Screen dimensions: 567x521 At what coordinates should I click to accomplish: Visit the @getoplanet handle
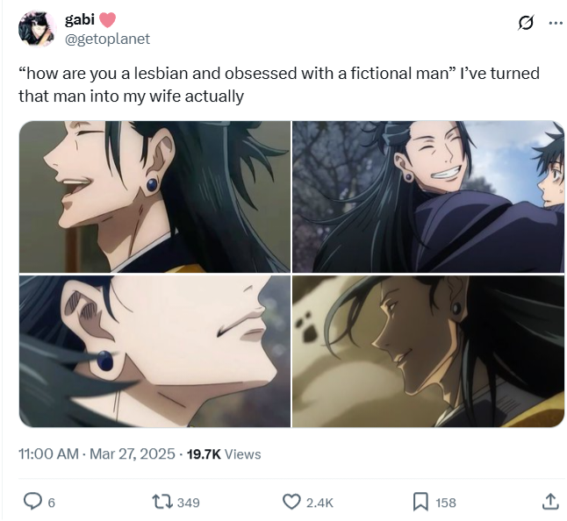tap(107, 39)
